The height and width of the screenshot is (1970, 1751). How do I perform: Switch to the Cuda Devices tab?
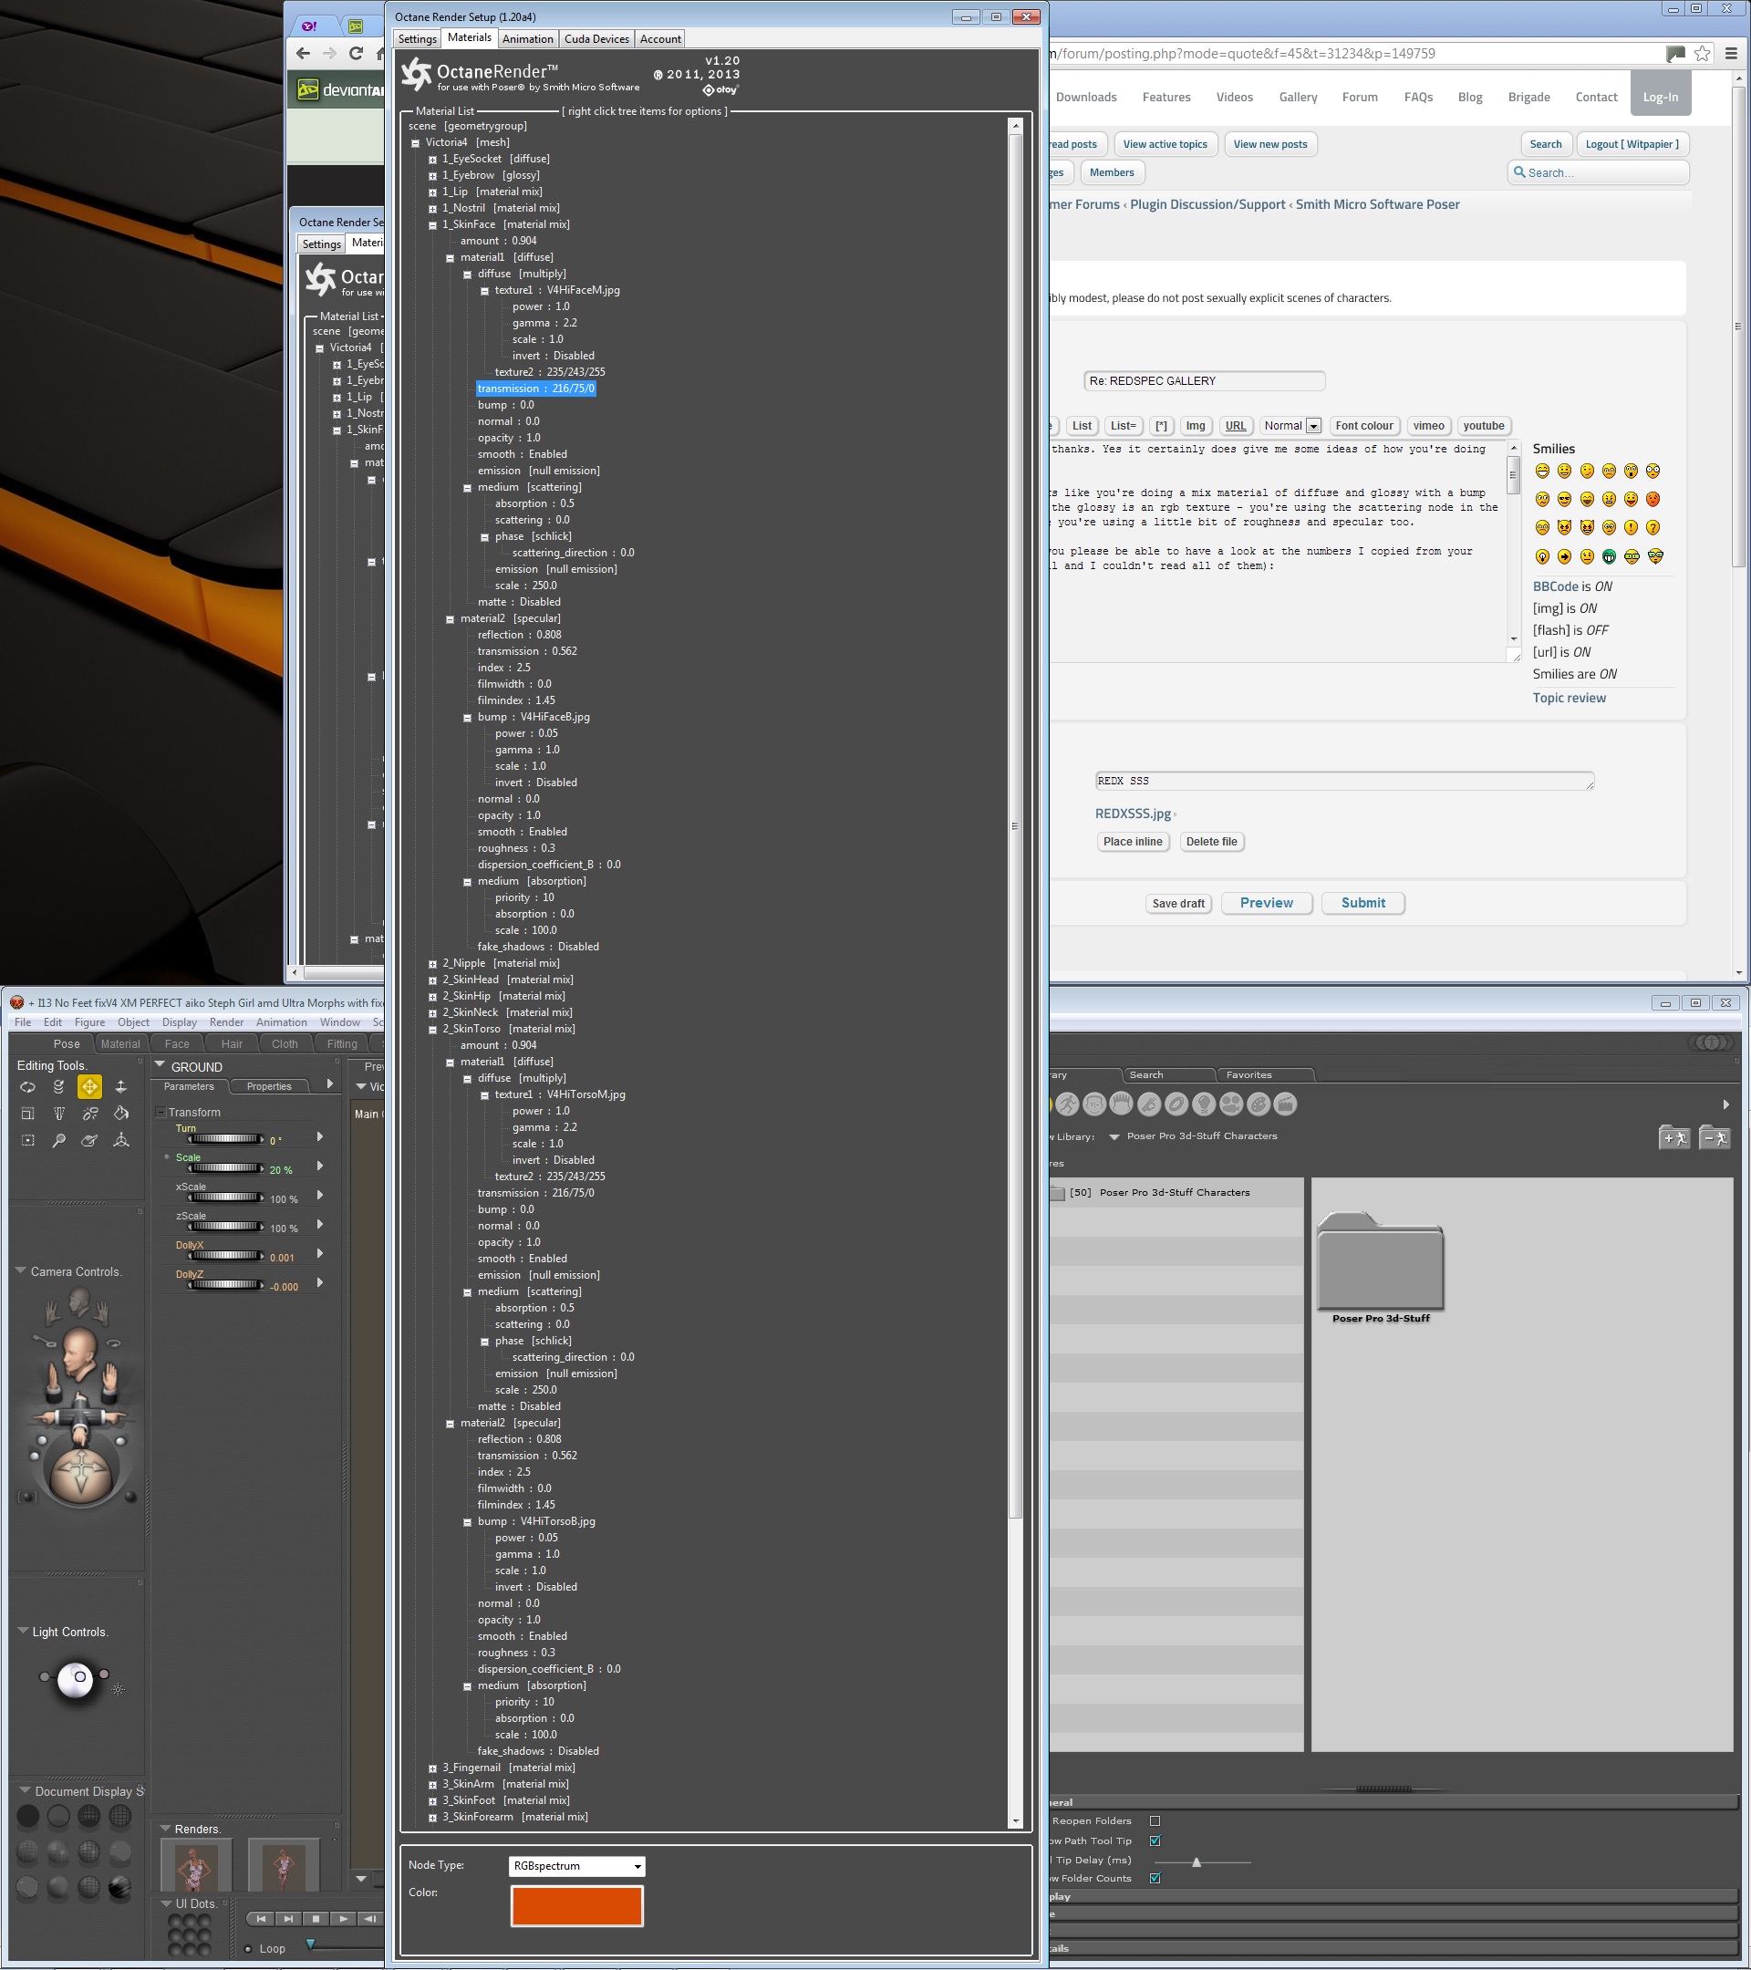tap(596, 38)
